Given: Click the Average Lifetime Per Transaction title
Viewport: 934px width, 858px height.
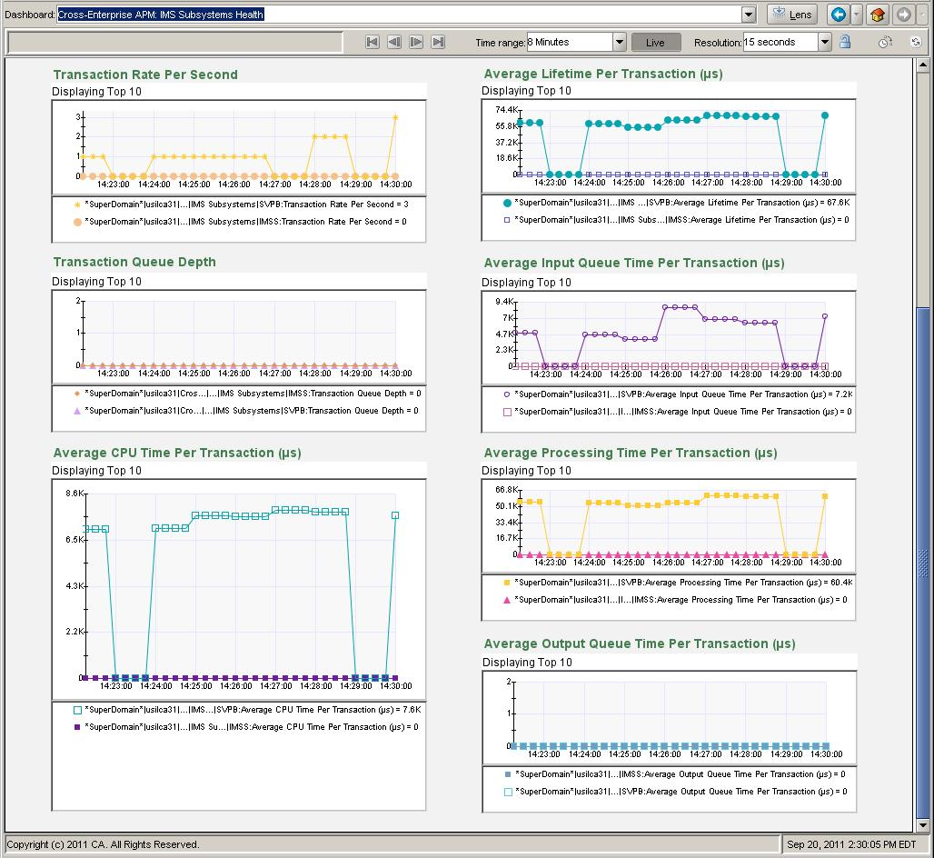Looking at the screenshot, I should tap(603, 74).
